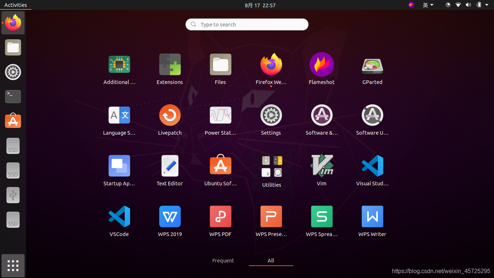Open the Power Statistics app
The height and width of the screenshot is (278, 494).
point(220,119)
